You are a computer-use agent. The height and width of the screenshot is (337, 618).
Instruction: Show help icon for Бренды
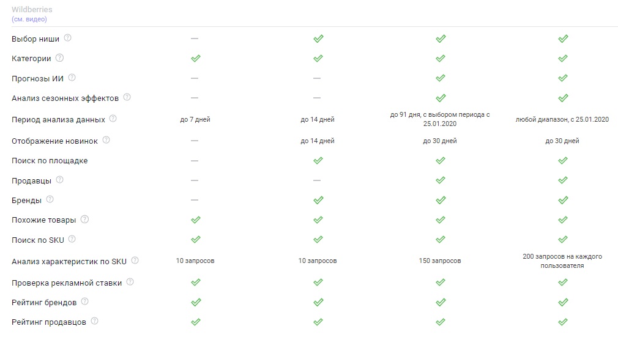[x=50, y=199]
